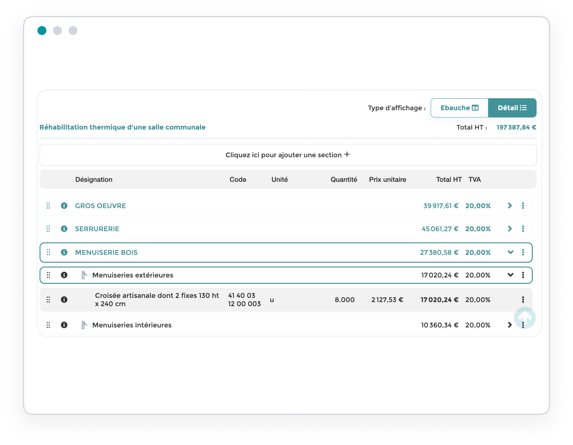The width and height of the screenshot is (573, 445).
Task: Click the quantity value 8.000
Action: click(x=344, y=300)
